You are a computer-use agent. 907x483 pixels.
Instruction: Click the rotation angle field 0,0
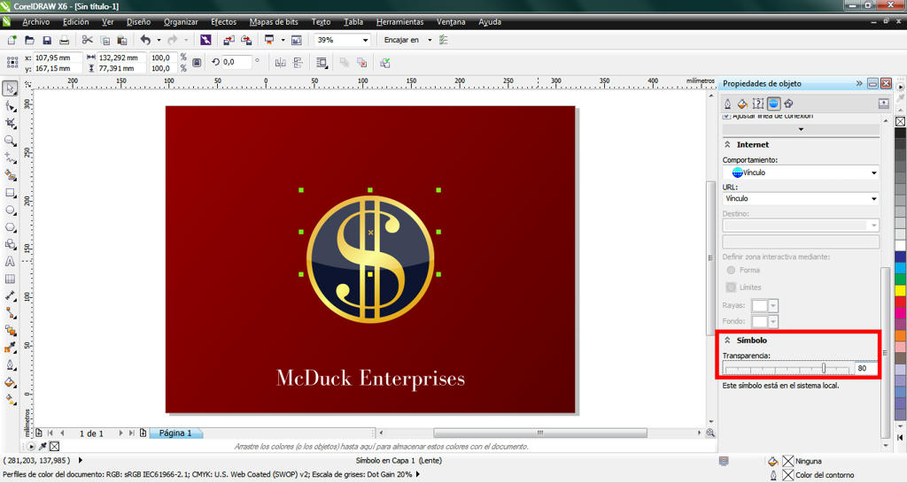[x=236, y=62]
